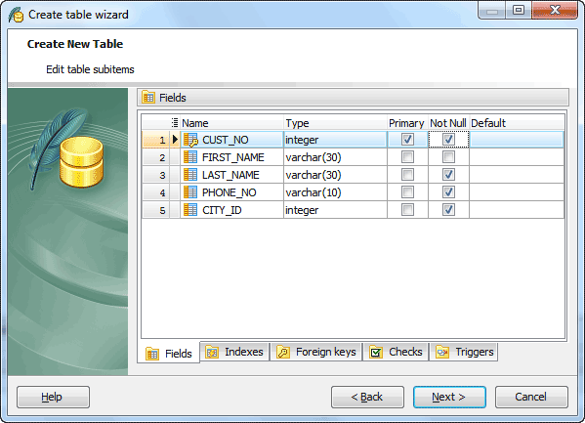Click the wizard feather icon in title bar
Viewport: 585px width, 423px height.
click(16, 15)
